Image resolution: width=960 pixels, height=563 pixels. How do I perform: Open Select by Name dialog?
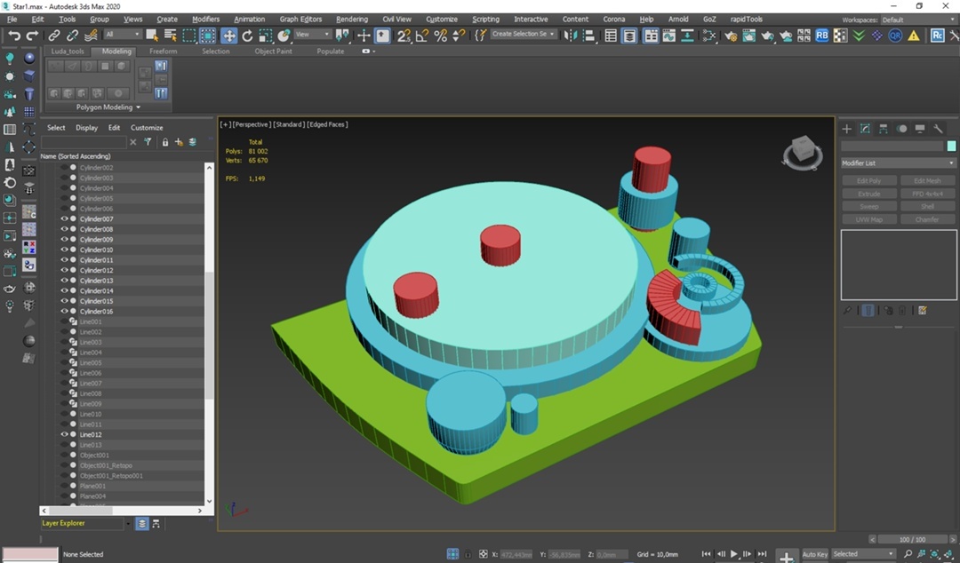tap(170, 36)
